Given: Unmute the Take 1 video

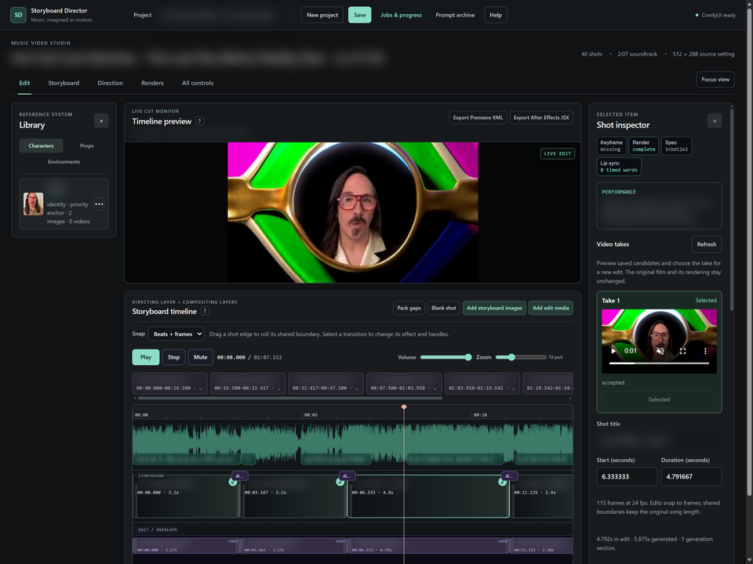Looking at the screenshot, I should 660,351.
